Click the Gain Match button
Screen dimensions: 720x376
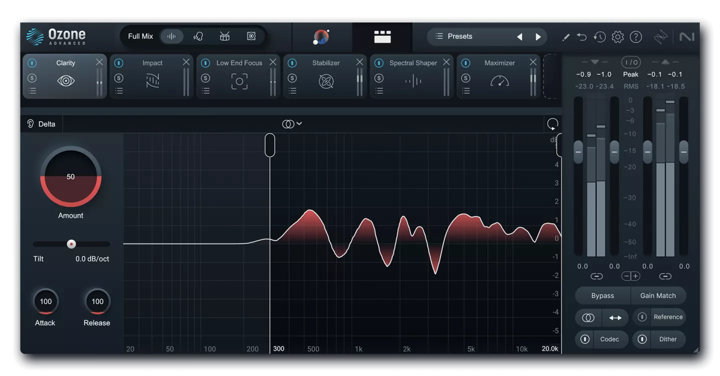click(658, 296)
